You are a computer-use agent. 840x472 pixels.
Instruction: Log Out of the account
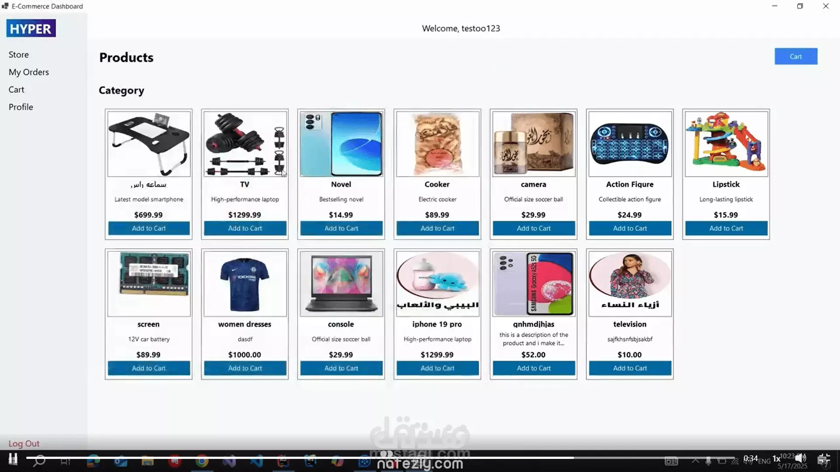tap(24, 444)
